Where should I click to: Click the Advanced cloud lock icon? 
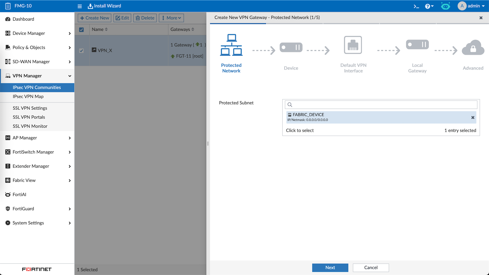(x=473, y=48)
